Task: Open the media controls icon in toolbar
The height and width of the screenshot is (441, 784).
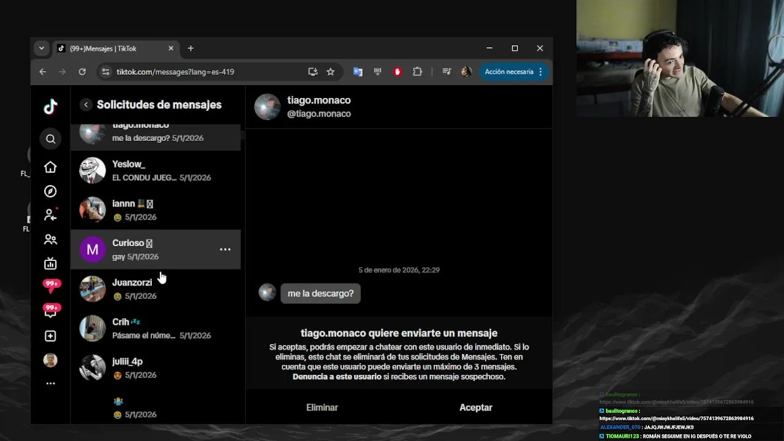Action: pyautogui.click(x=447, y=72)
